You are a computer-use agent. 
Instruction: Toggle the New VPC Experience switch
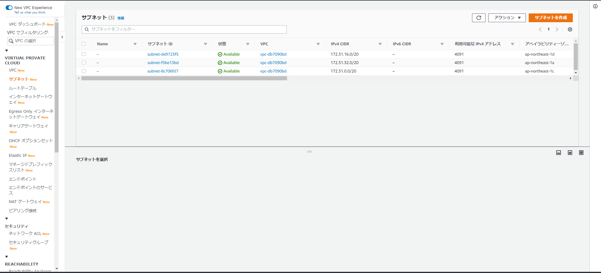click(9, 7)
